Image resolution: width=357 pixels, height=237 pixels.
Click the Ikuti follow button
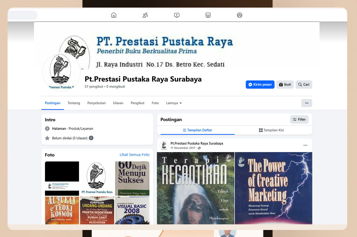coord(285,85)
